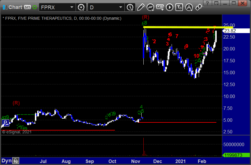Image resolution: width=251 pixels, height=165 pixels.
Task: Click the red number 7 count marker
Action: coord(177,36)
